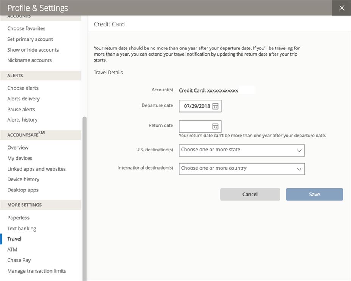Open the Show or hide accounts option

33,49
